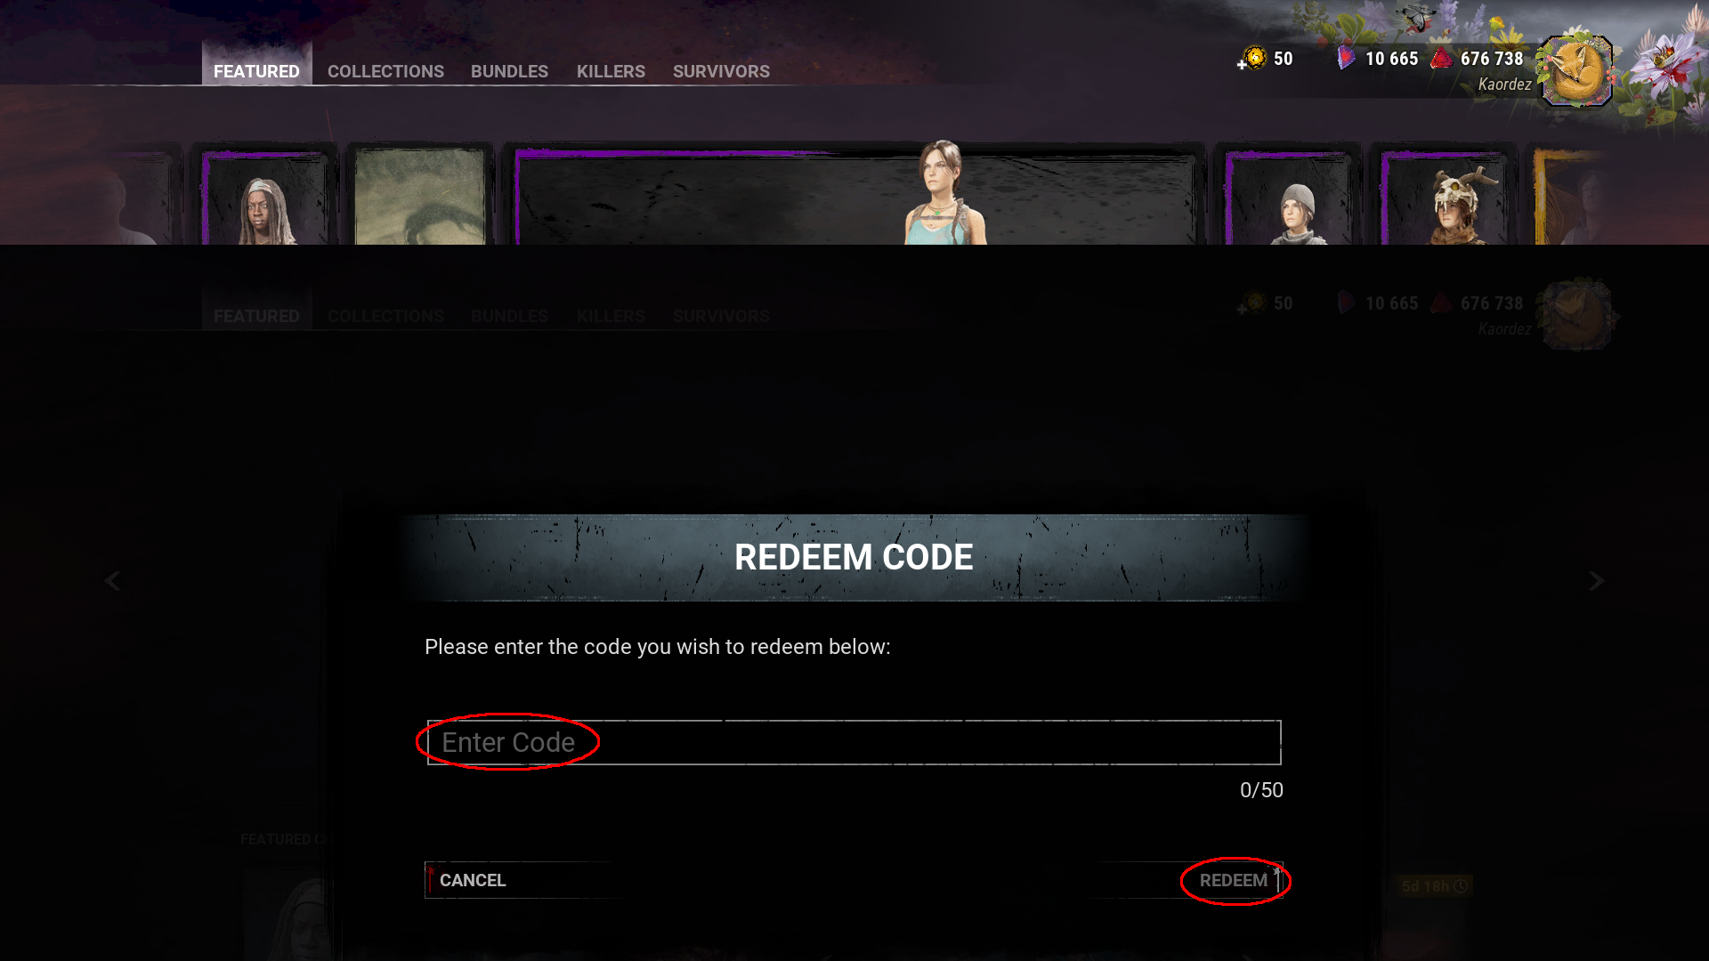Cancel the Redeem Code dialog
The width and height of the screenshot is (1709, 961).
(x=473, y=880)
